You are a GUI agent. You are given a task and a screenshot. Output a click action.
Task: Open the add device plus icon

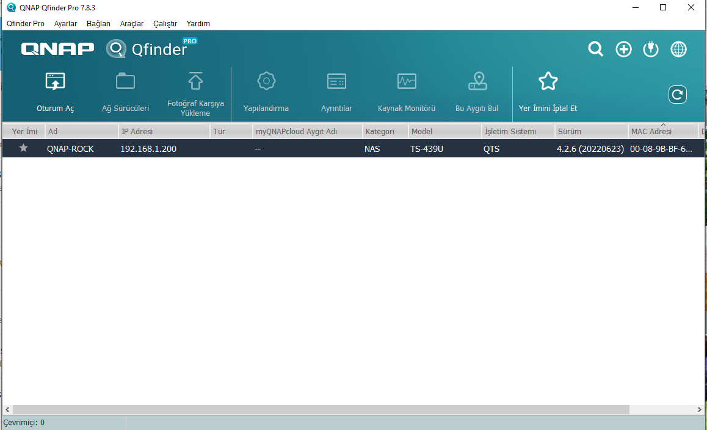tap(623, 49)
